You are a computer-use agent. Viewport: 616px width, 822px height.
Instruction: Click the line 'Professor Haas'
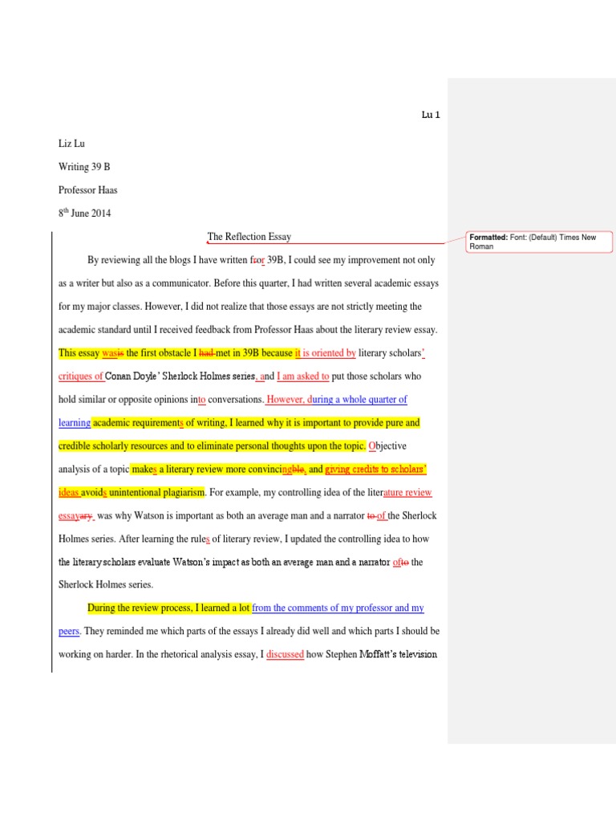[x=87, y=189]
